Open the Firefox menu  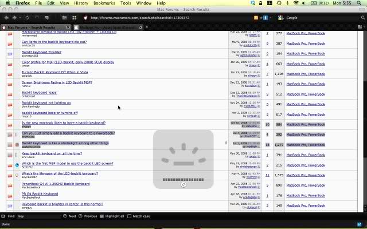(23, 3)
